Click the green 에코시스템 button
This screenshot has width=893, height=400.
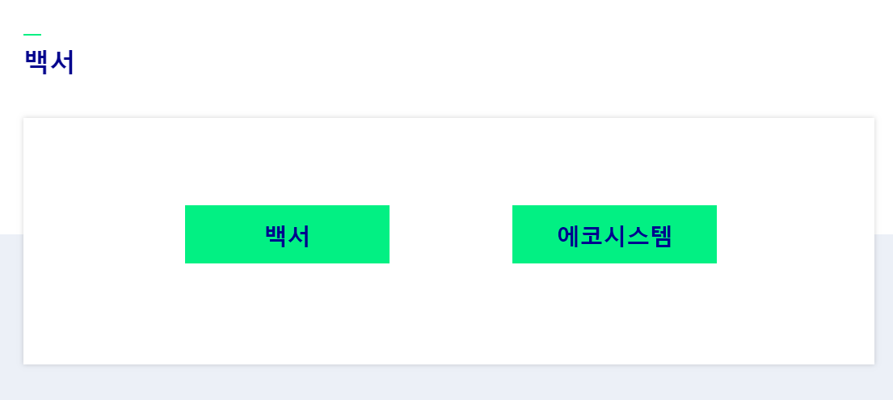pyautogui.click(x=614, y=234)
